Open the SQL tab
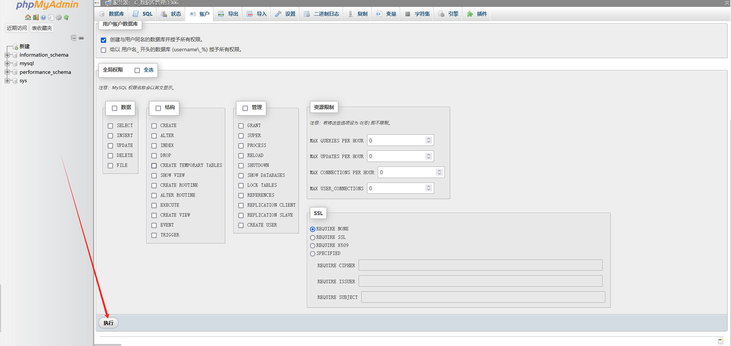This screenshot has width=731, height=346. (x=143, y=14)
